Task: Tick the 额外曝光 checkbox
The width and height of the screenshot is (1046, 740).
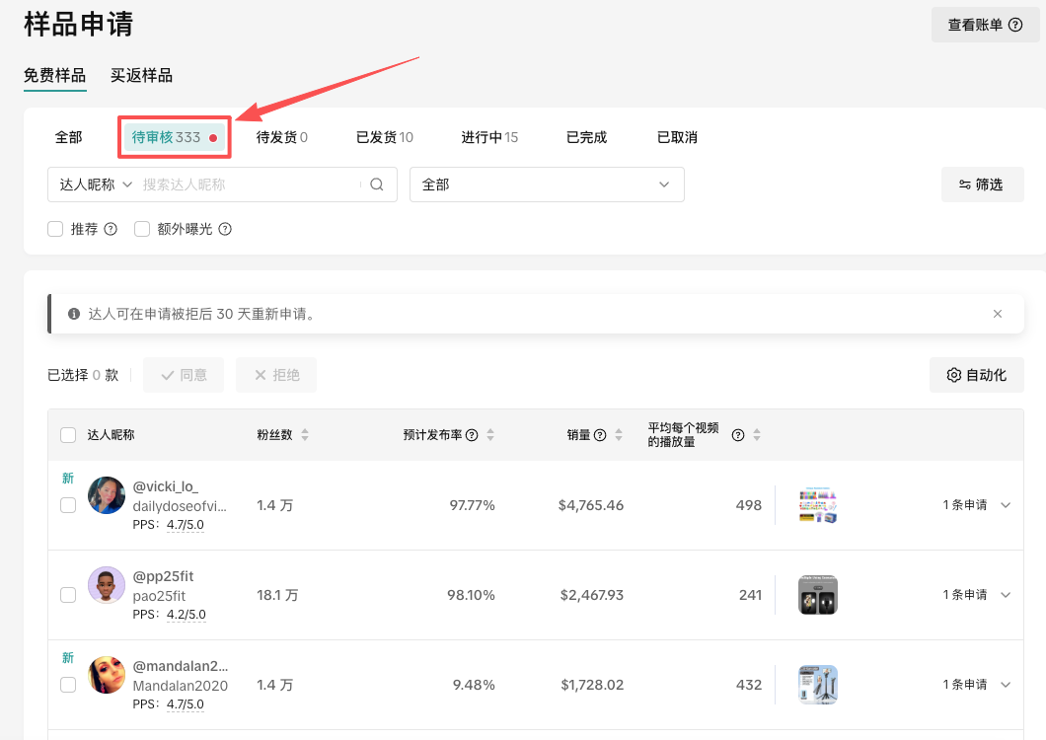Action: pyautogui.click(x=142, y=229)
